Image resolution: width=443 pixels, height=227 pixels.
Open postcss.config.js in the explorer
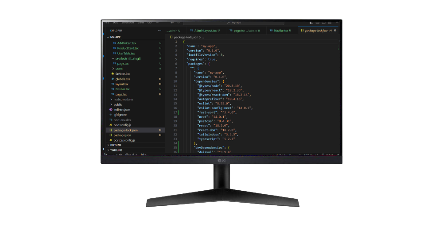coord(135,140)
